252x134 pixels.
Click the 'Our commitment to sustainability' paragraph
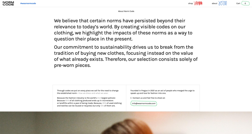coord(126,56)
